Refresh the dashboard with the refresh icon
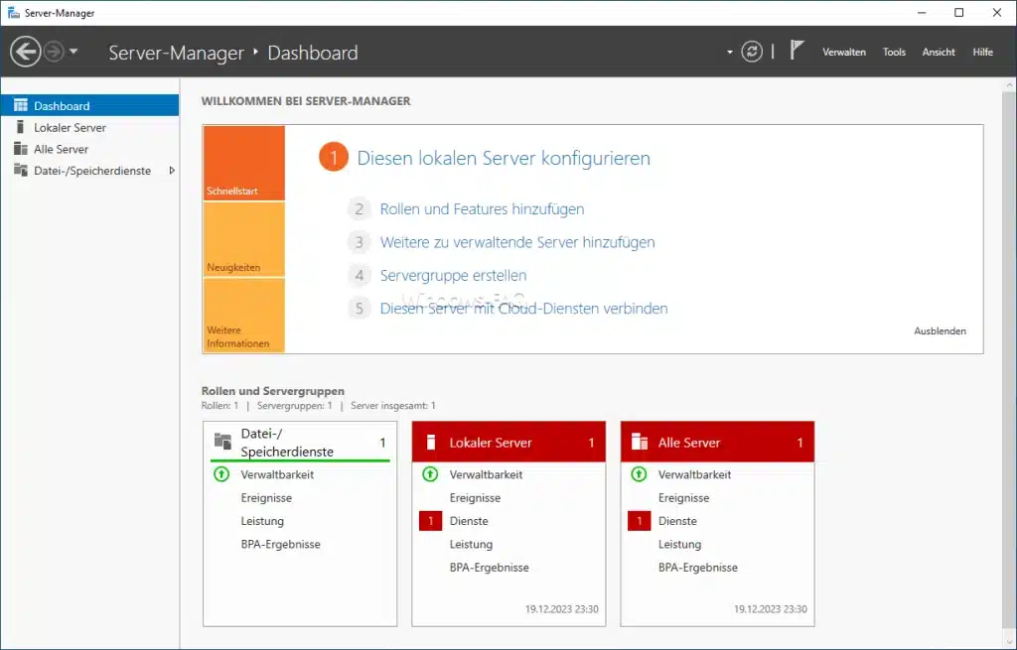Image resolution: width=1017 pixels, height=650 pixels. [x=751, y=51]
